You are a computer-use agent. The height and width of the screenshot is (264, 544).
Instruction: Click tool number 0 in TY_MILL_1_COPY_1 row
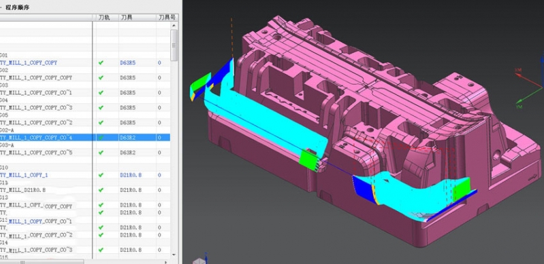click(x=159, y=175)
